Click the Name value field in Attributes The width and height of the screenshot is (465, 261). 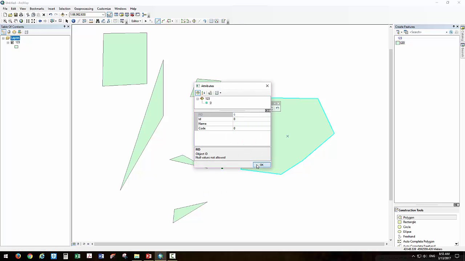252,124
